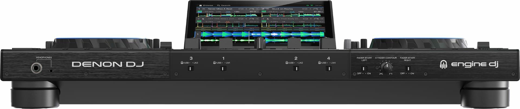Select the Move That Body track title
Image resolution: width=520 pixels, height=109 pixels.
(x=286, y=19)
